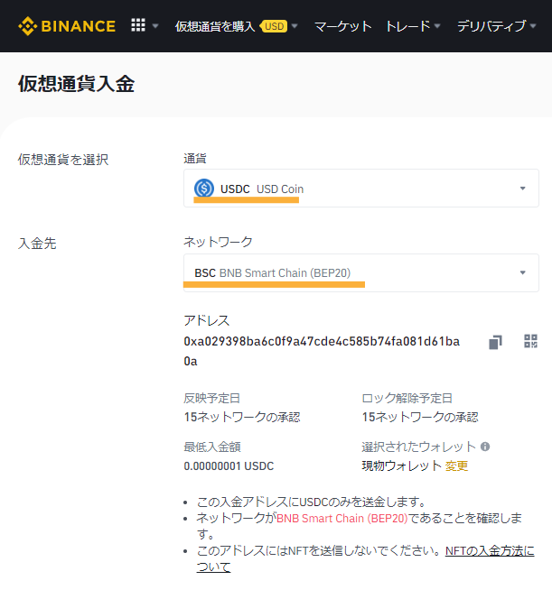Expand the network selector arrow

tap(522, 272)
